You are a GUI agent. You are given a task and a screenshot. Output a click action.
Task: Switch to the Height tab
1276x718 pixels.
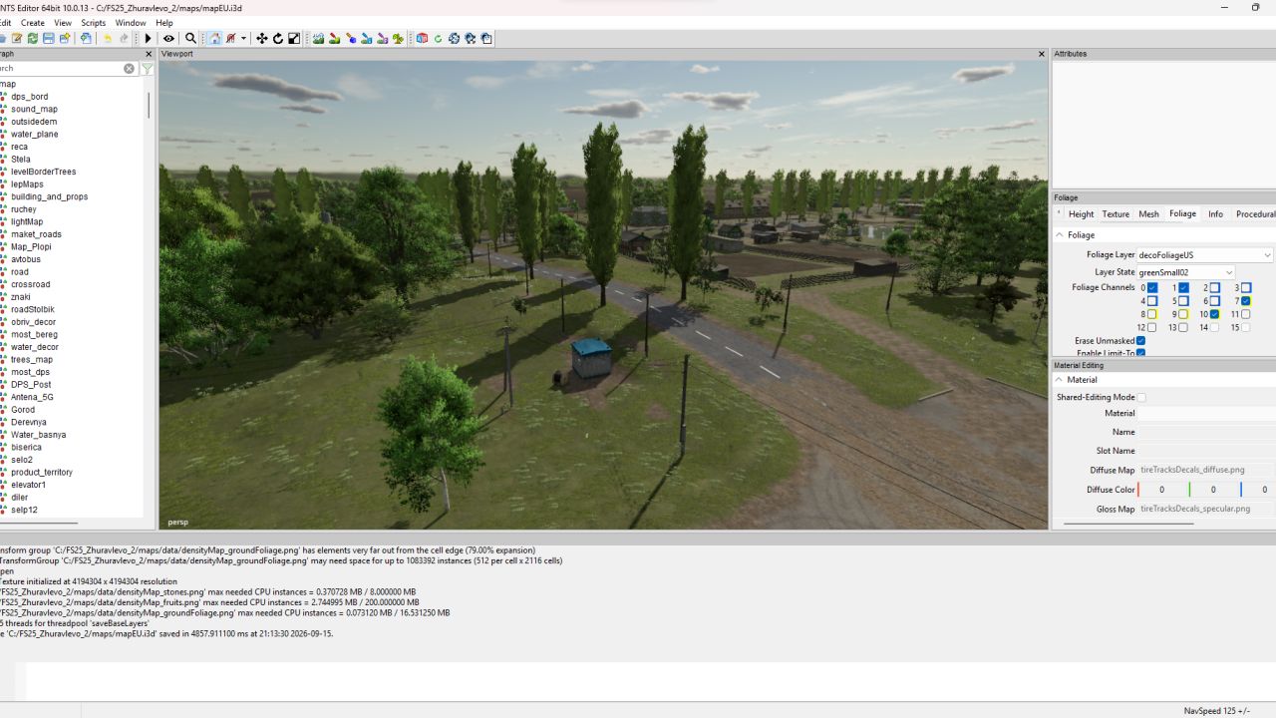pyautogui.click(x=1082, y=214)
